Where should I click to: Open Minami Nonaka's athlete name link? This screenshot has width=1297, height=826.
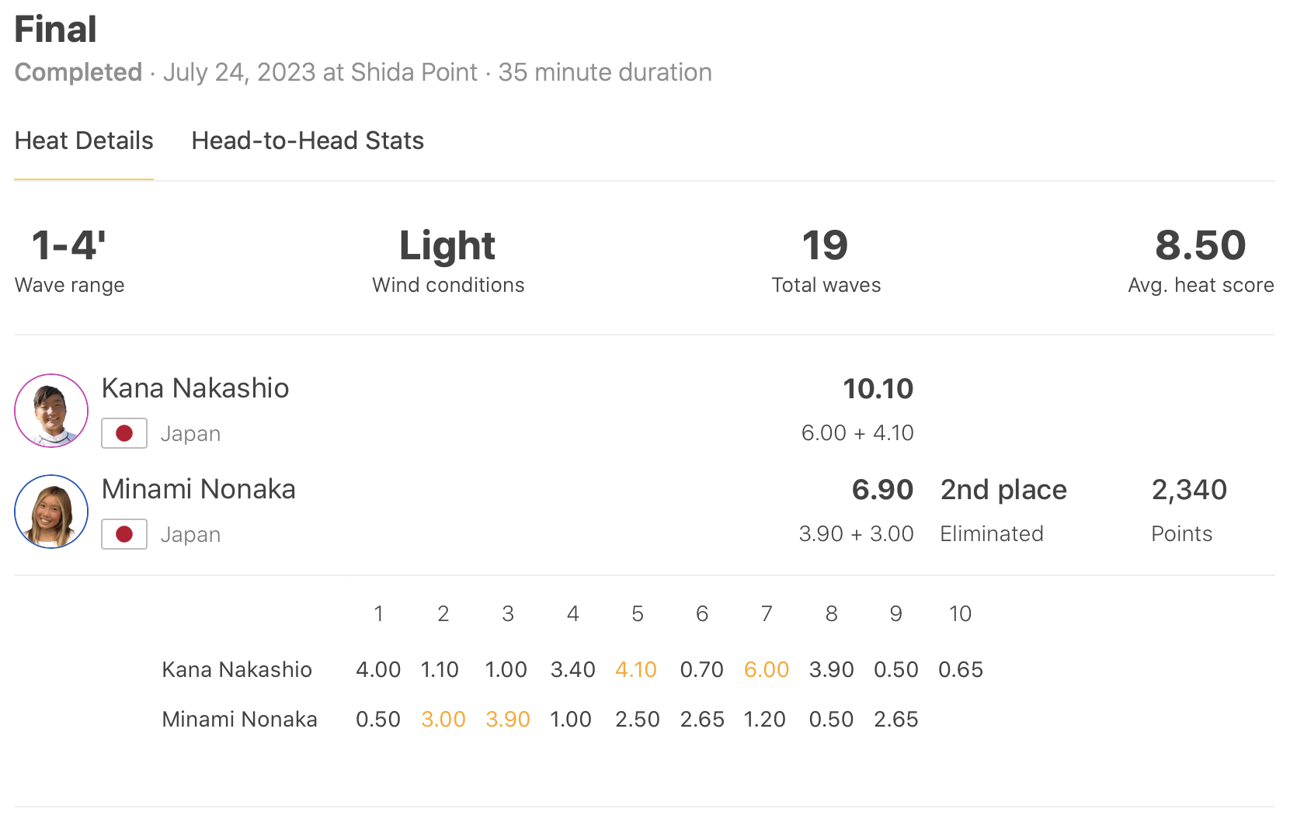(198, 489)
